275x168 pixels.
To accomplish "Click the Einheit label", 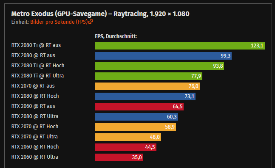I will pos(20,22).
